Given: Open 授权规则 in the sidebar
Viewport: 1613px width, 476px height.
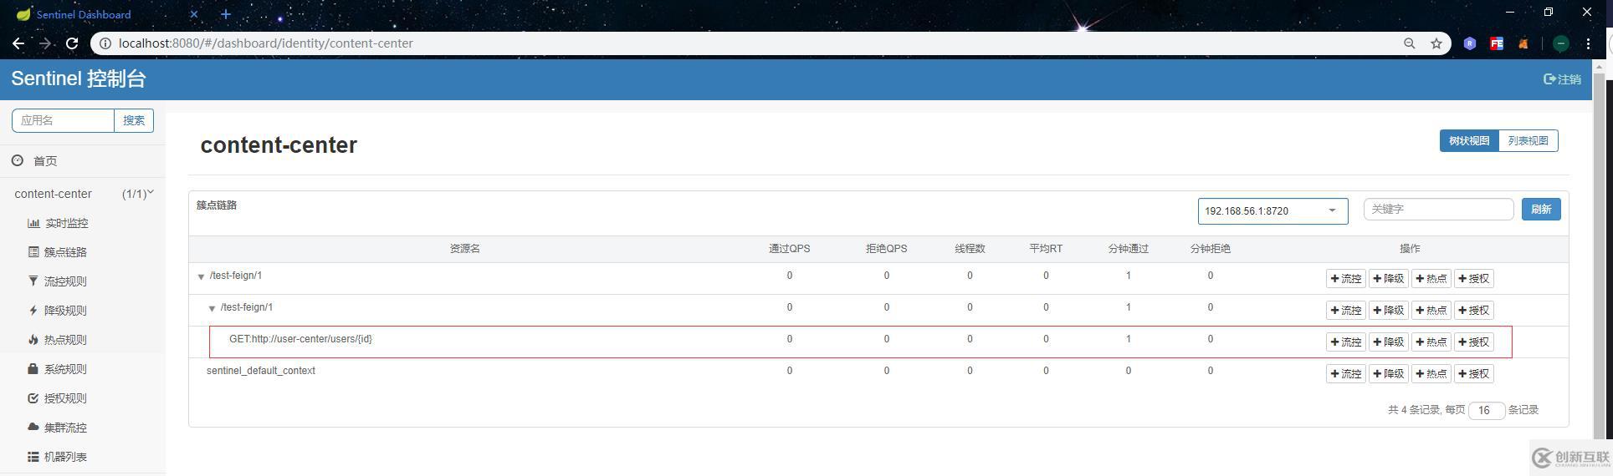Looking at the screenshot, I should (58, 398).
